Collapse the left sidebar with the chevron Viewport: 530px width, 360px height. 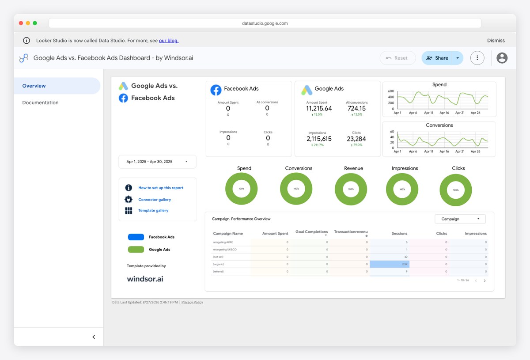[94, 337]
